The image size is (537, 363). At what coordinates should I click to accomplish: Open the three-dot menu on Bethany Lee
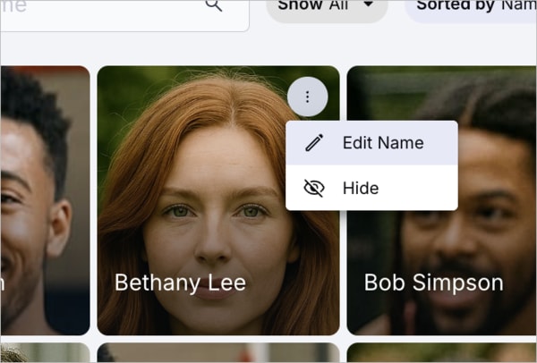[307, 97]
